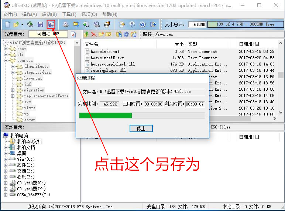
Task: Click the floppy disk Save icon
Action: click(40, 24)
